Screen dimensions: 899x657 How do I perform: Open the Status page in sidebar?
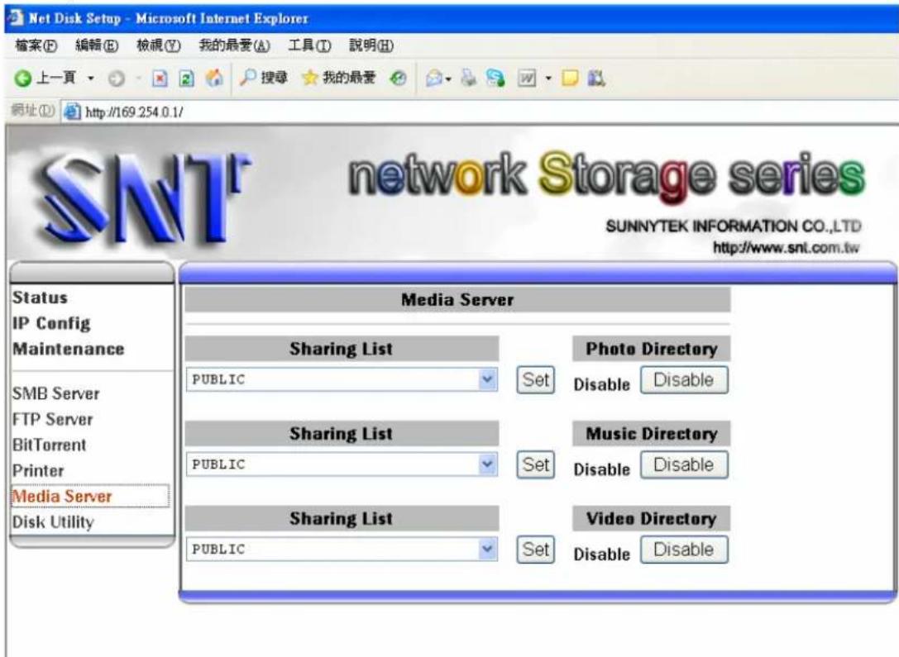[41, 298]
